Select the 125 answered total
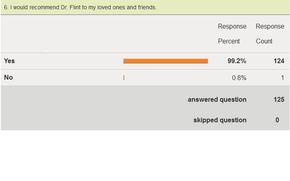 click(x=279, y=99)
